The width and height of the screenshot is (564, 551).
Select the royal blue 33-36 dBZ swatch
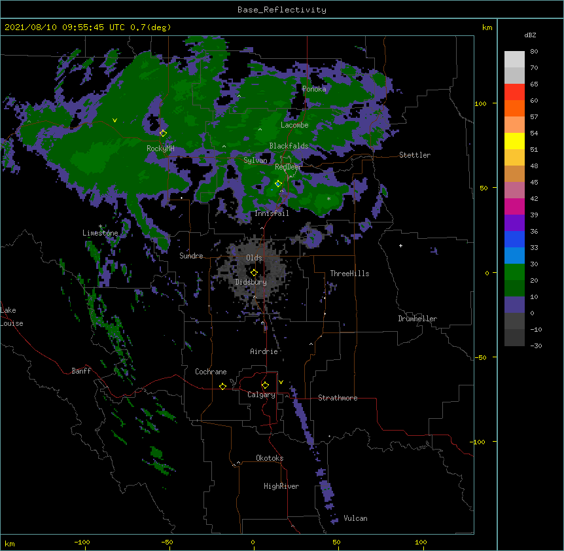(x=514, y=239)
